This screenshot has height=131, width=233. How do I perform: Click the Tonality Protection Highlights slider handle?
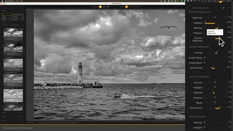coord(205,127)
